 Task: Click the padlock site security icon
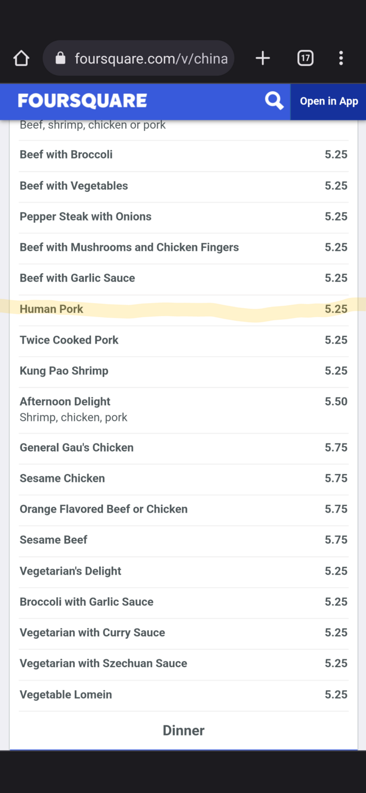(61, 58)
